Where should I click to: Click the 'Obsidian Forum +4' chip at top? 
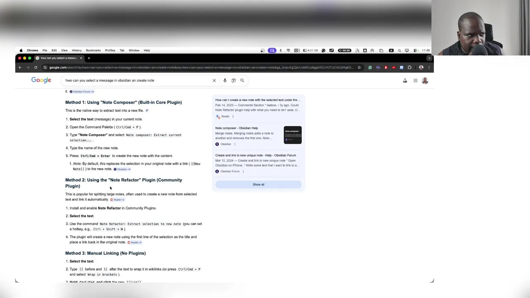[82, 91]
